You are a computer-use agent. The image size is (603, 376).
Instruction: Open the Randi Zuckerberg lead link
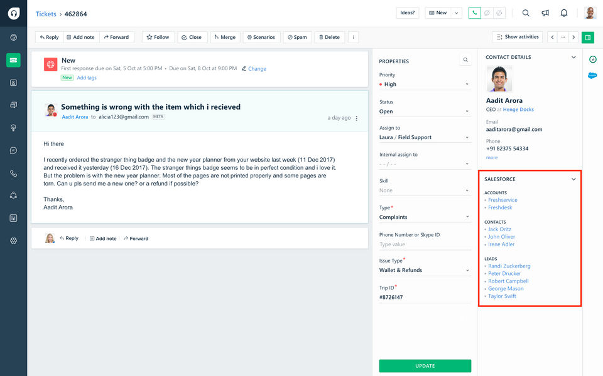[x=509, y=266]
